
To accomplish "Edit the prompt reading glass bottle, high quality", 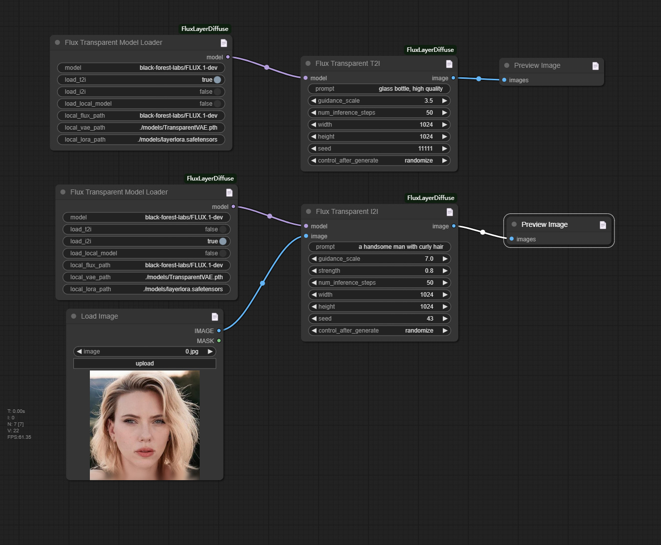I will click(378, 88).
